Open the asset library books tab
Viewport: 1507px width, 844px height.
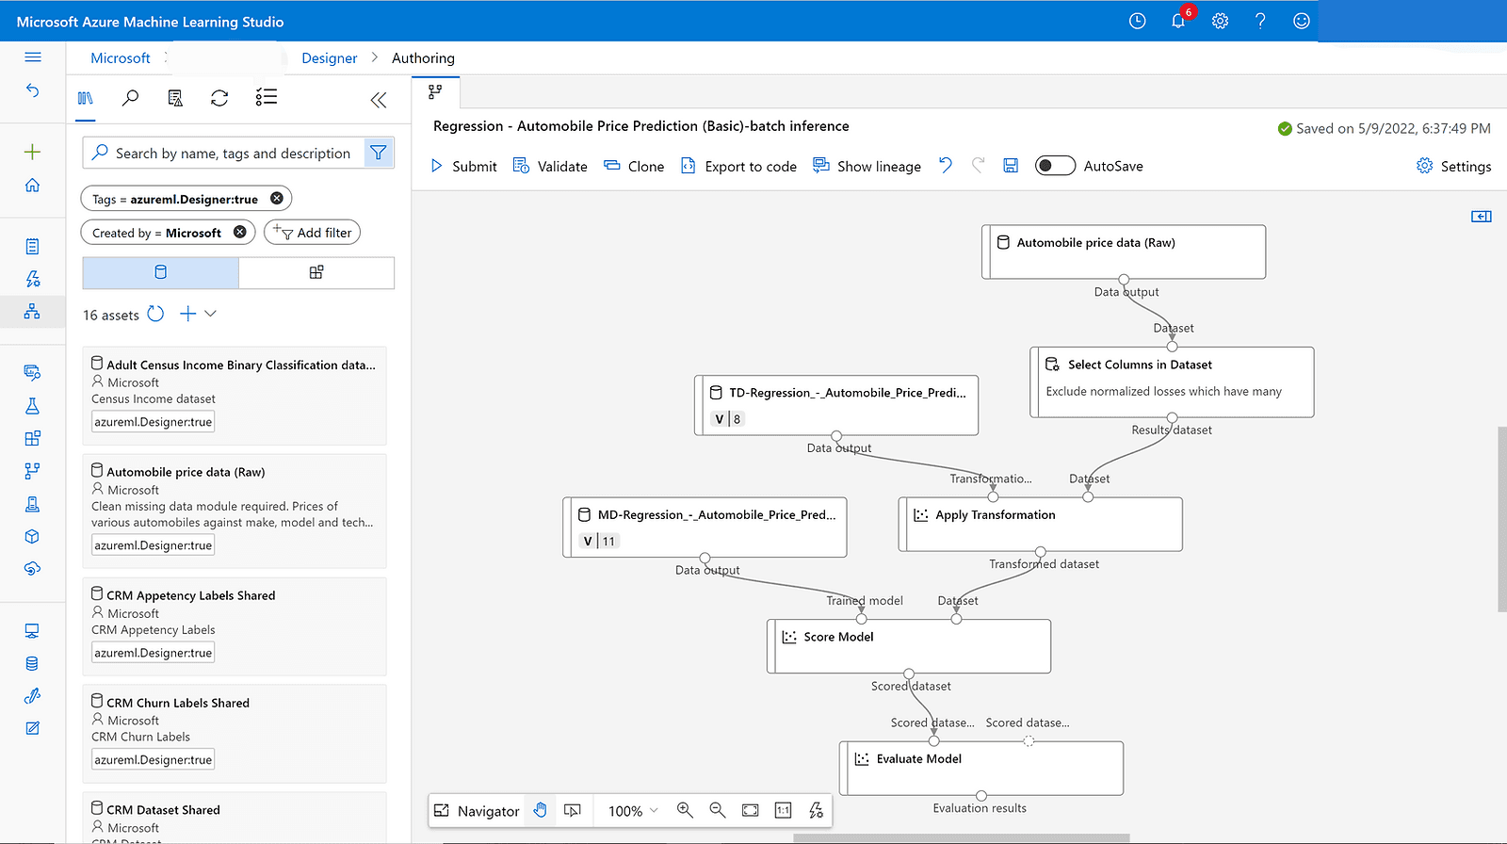coord(86,98)
